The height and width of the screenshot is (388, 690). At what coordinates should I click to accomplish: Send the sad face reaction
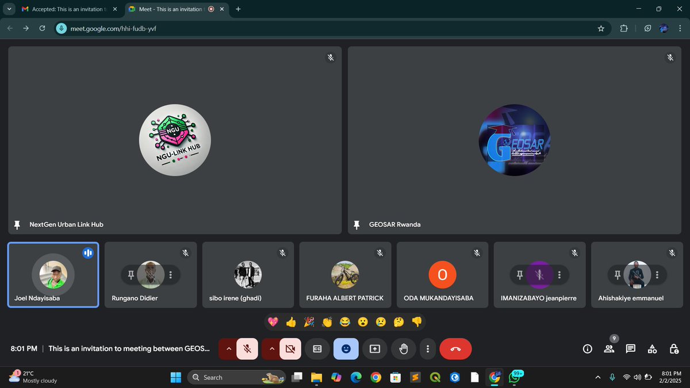(x=381, y=322)
